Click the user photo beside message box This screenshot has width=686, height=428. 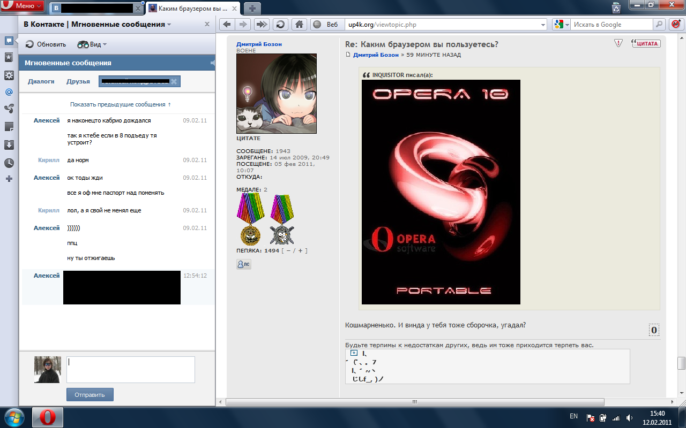point(48,370)
